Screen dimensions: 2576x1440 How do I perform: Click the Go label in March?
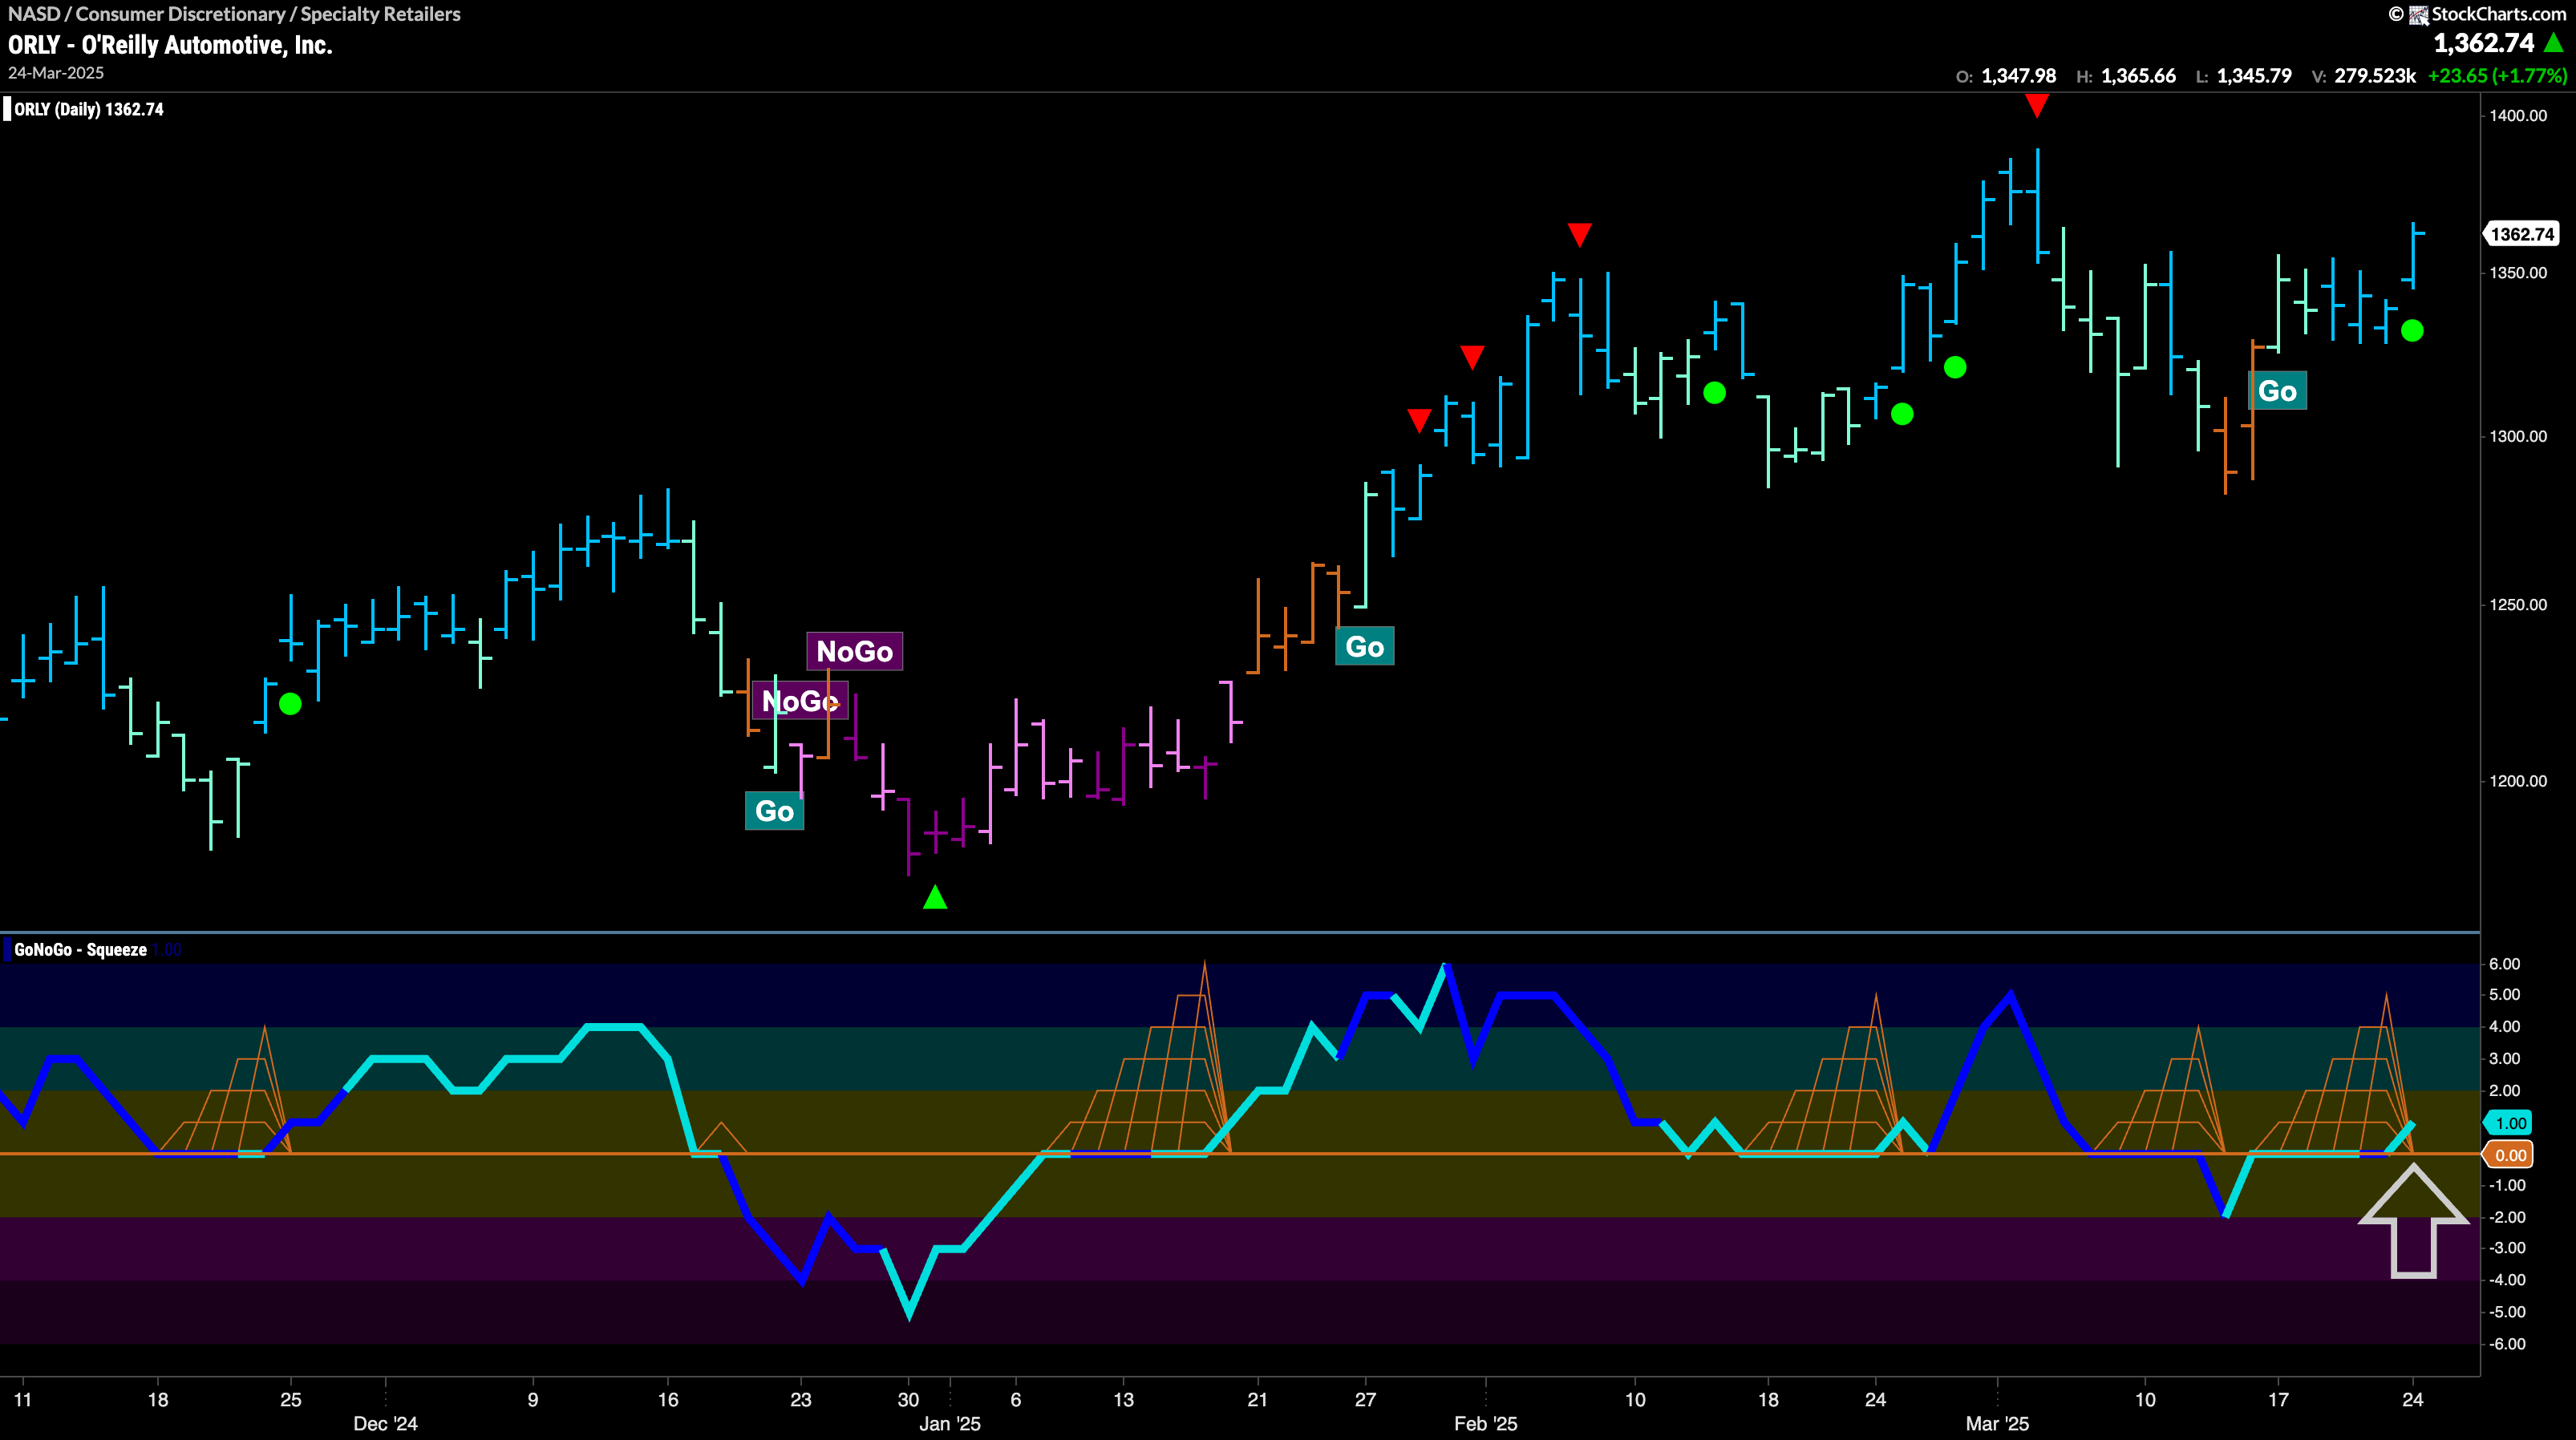pos(2277,391)
